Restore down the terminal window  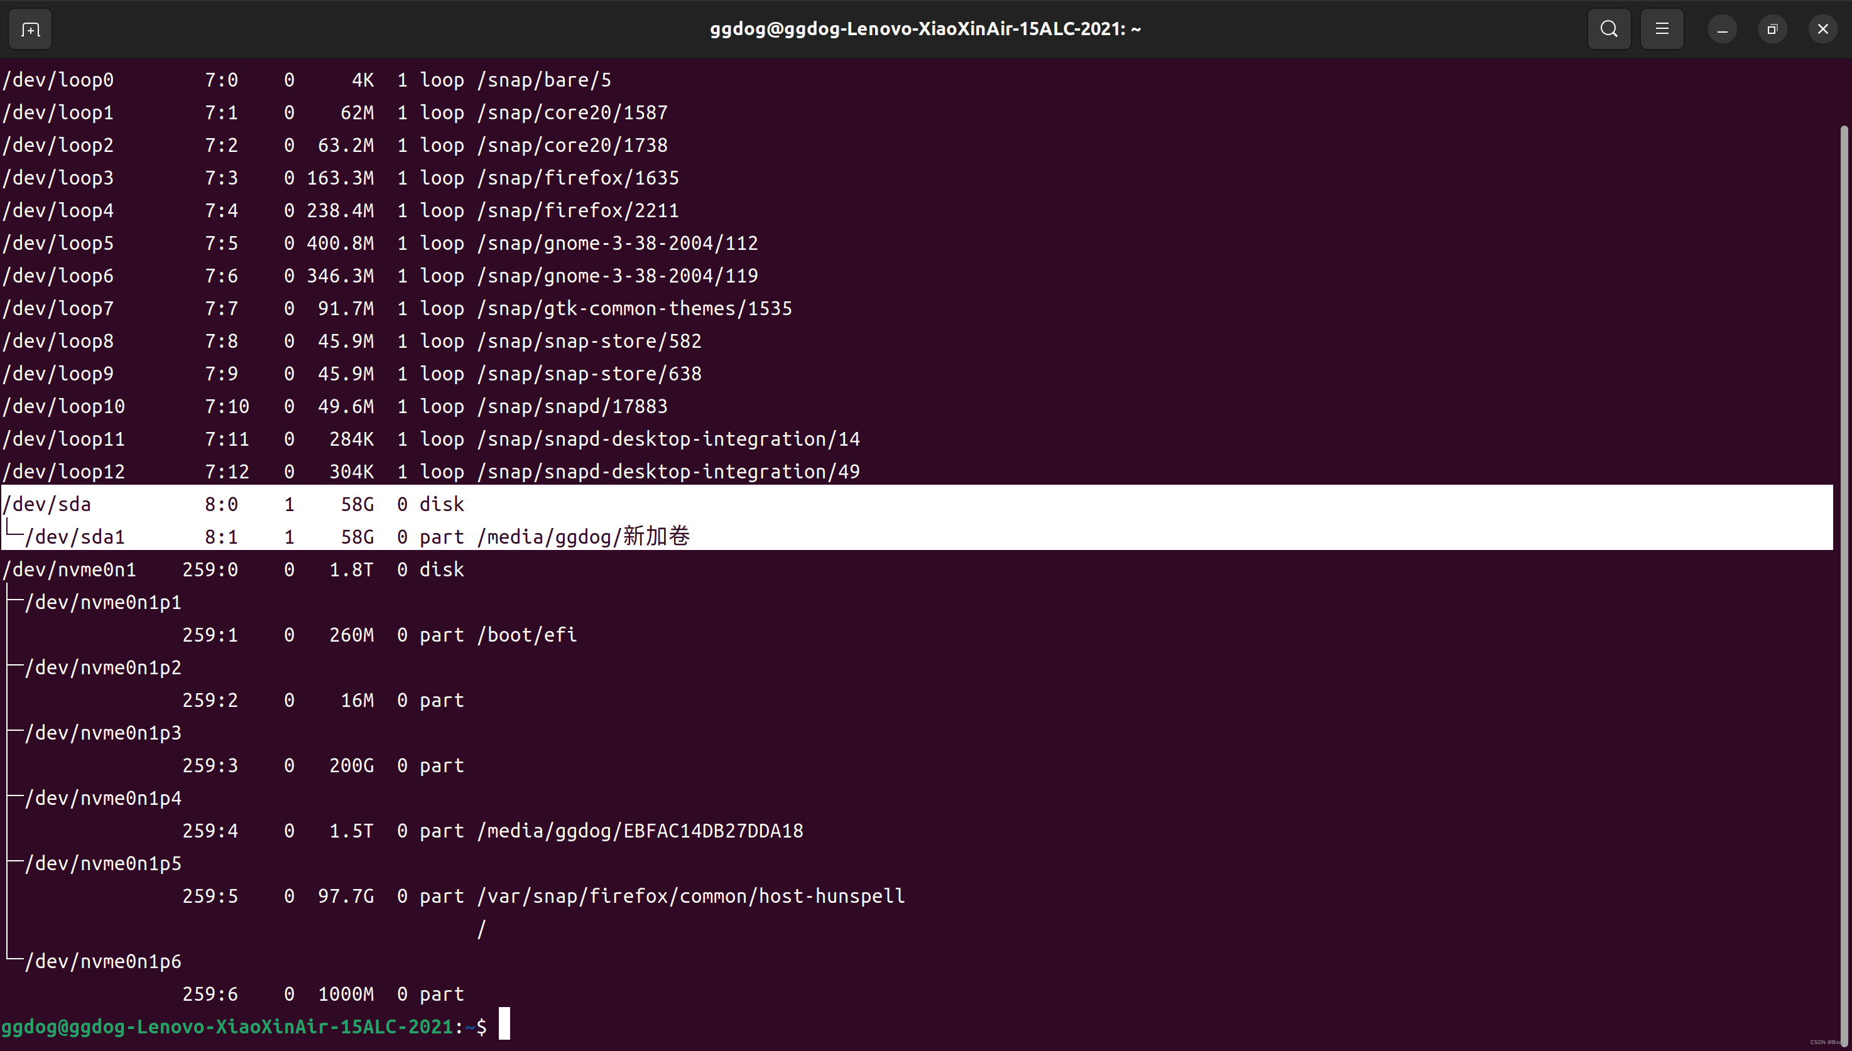pyautogui.click(x=1772, y=30)
